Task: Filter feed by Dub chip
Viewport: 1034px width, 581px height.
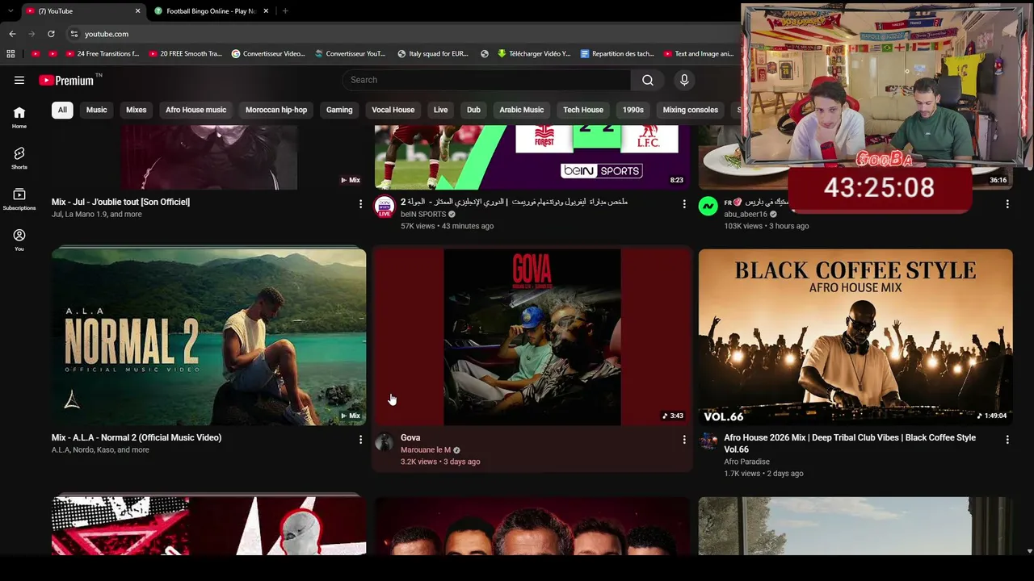Action: (x=473, y=110)
